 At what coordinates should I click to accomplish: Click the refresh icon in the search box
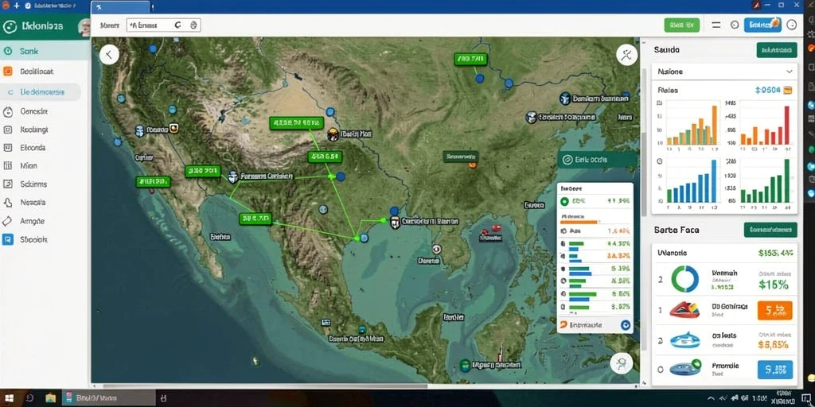click(178, 25)
